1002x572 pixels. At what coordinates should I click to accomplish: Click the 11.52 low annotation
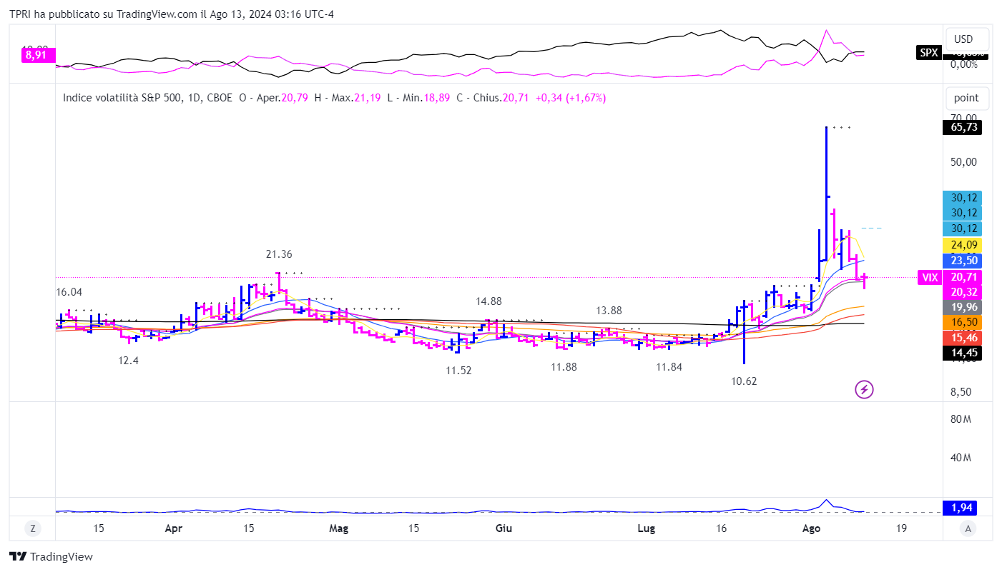458,371
